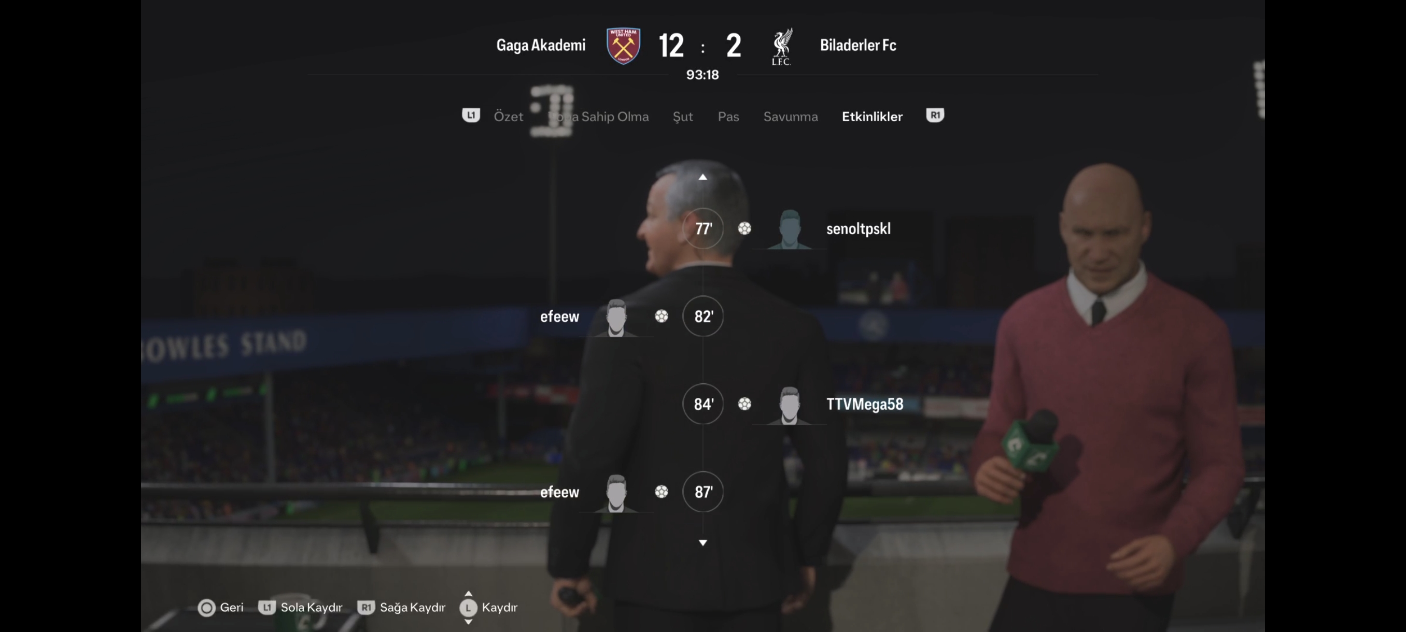Click the R1 bumper icon after Etkinlikler
Image resolution: width=1406 pixels, height=632 pixels.
tap(935, 116)
